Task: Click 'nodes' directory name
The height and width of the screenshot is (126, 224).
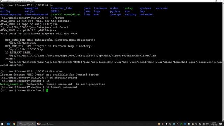Action: (x=114, y=8)
